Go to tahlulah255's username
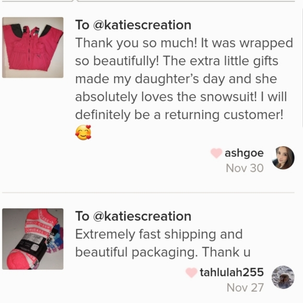303x303 pixels. [x=232, y=272]
